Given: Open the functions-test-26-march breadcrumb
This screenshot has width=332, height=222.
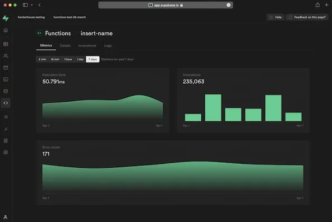Looking at the screenshot, I should 70,17.
